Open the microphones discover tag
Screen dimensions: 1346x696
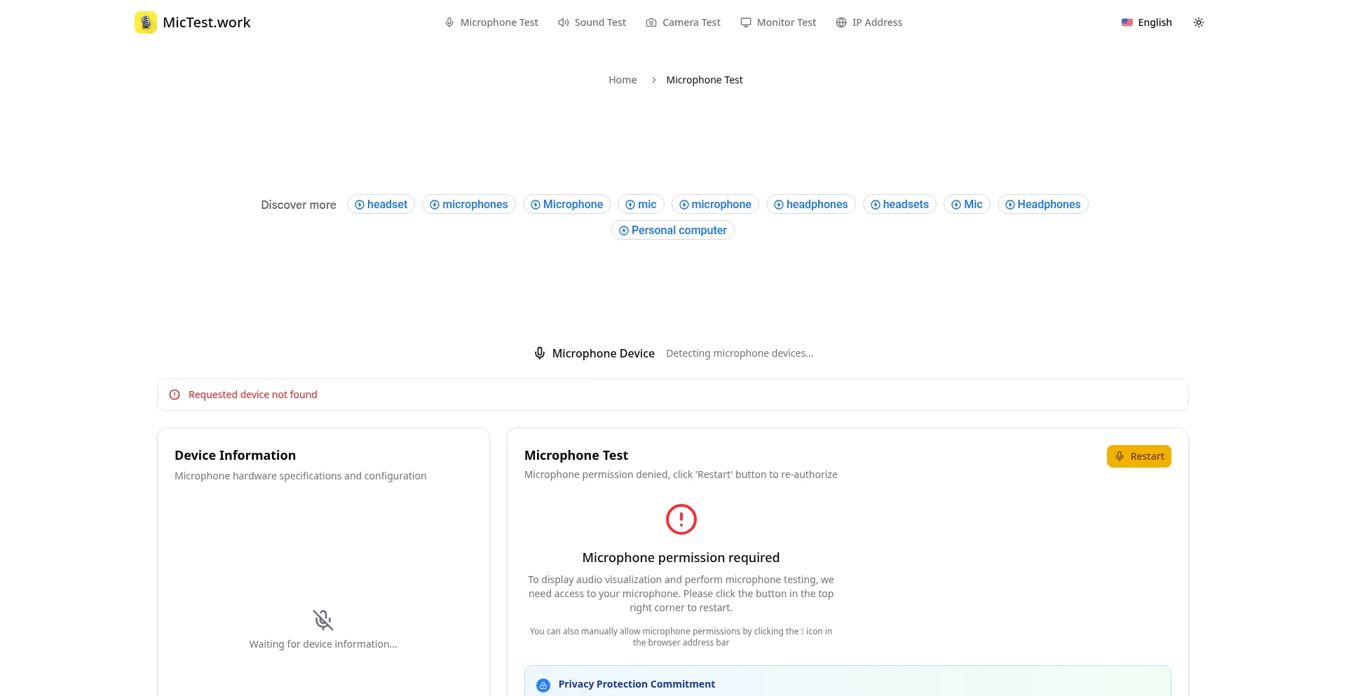click(x=468, y=204)
